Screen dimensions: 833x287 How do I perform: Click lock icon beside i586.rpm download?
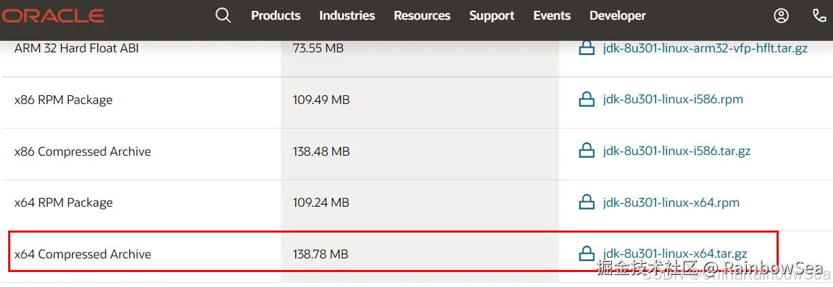(x=586, y=100)
